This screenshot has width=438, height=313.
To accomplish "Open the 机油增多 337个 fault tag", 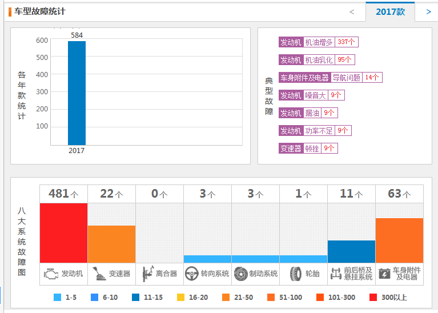I will [319, 42].
